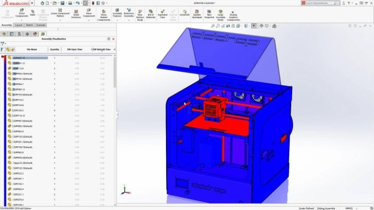Toggle grouped/ungrouped view icon
The height and width of the screenshot is (210, 374).
point(12,50)
